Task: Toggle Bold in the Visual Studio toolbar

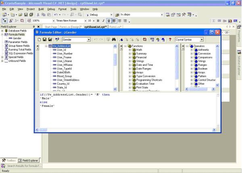Action: pos(98,21)
